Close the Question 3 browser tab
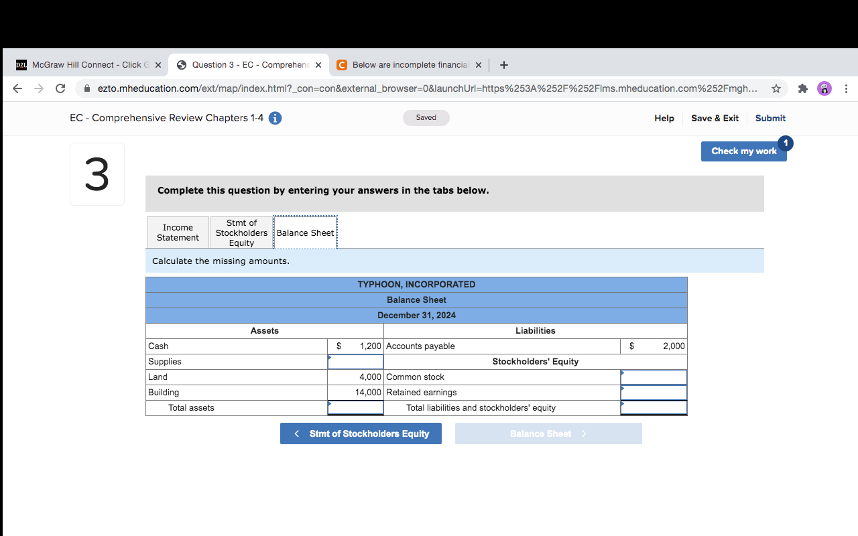858x536 pixels. [318, 65]
